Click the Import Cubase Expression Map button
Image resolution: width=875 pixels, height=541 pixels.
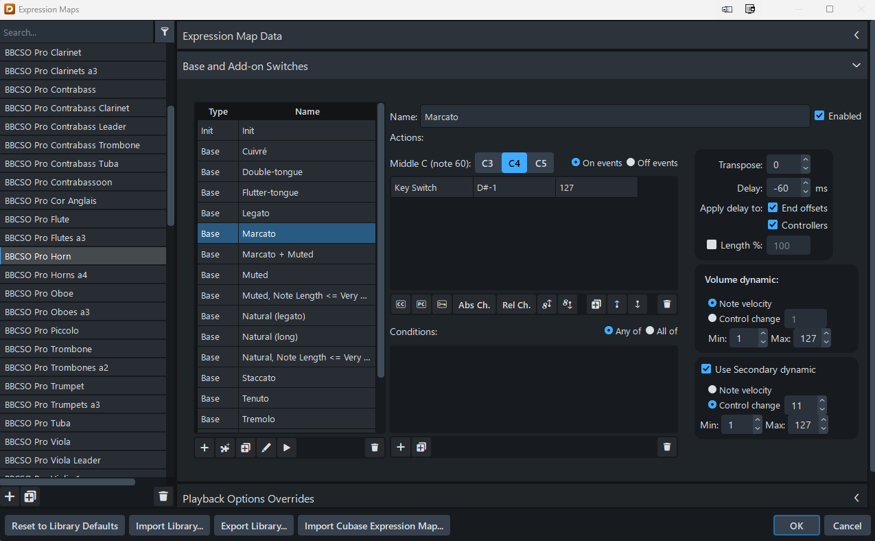(373, 526)
